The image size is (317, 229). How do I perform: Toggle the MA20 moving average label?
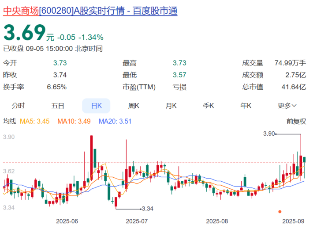(115, 122)
